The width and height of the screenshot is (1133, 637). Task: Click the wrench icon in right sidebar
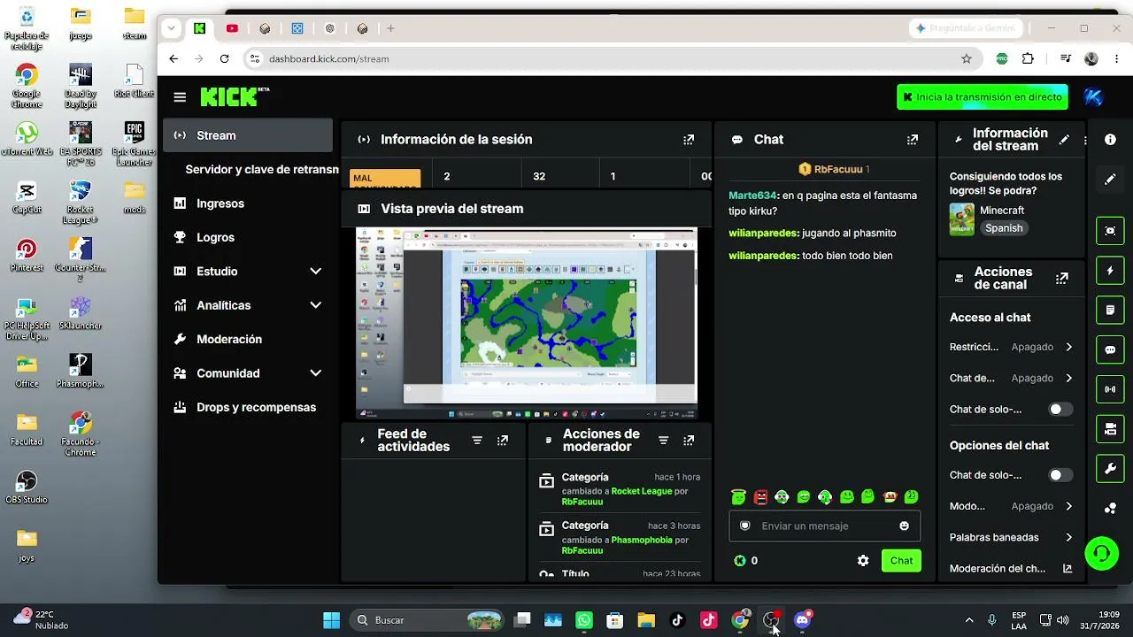point(1110,469)
